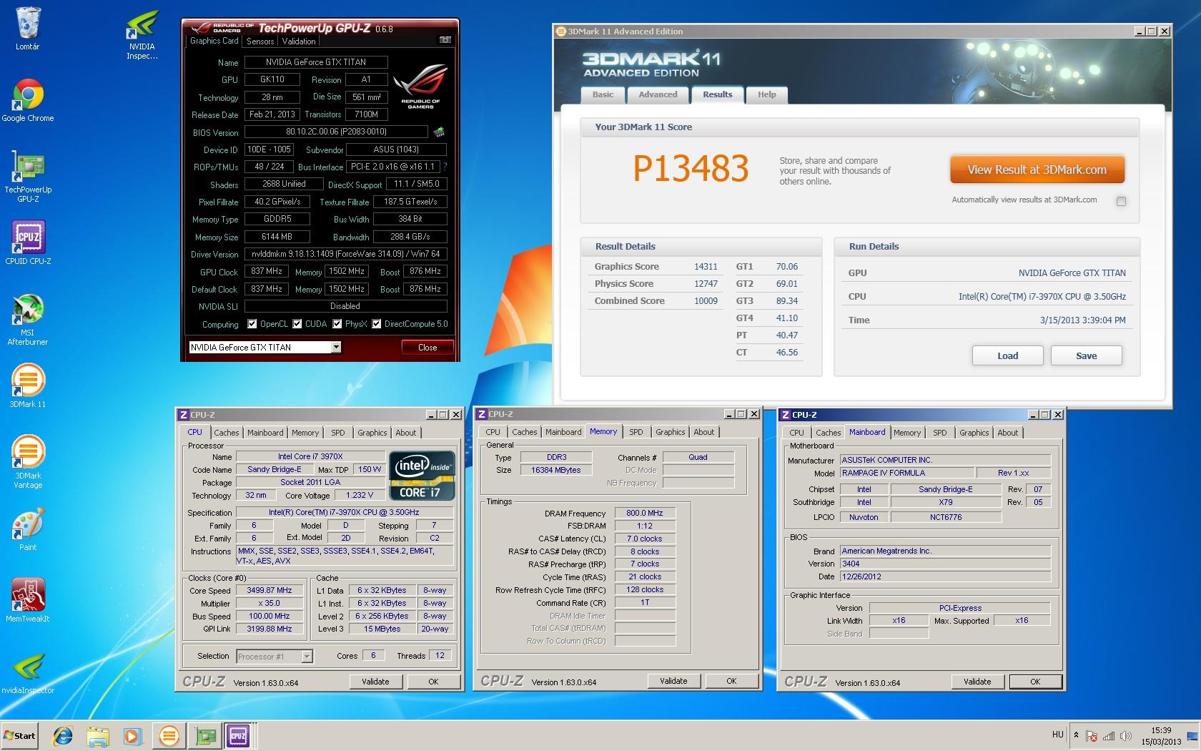Open the Help tab in 3DMark 11
The height and width of the screenshot is (751, 1201).
(x=766, y=95)
